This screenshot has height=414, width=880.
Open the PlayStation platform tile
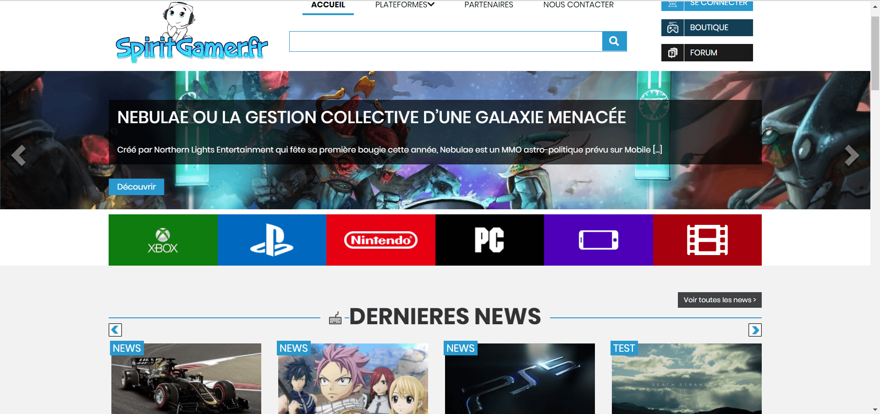click(x=272, y=240)
